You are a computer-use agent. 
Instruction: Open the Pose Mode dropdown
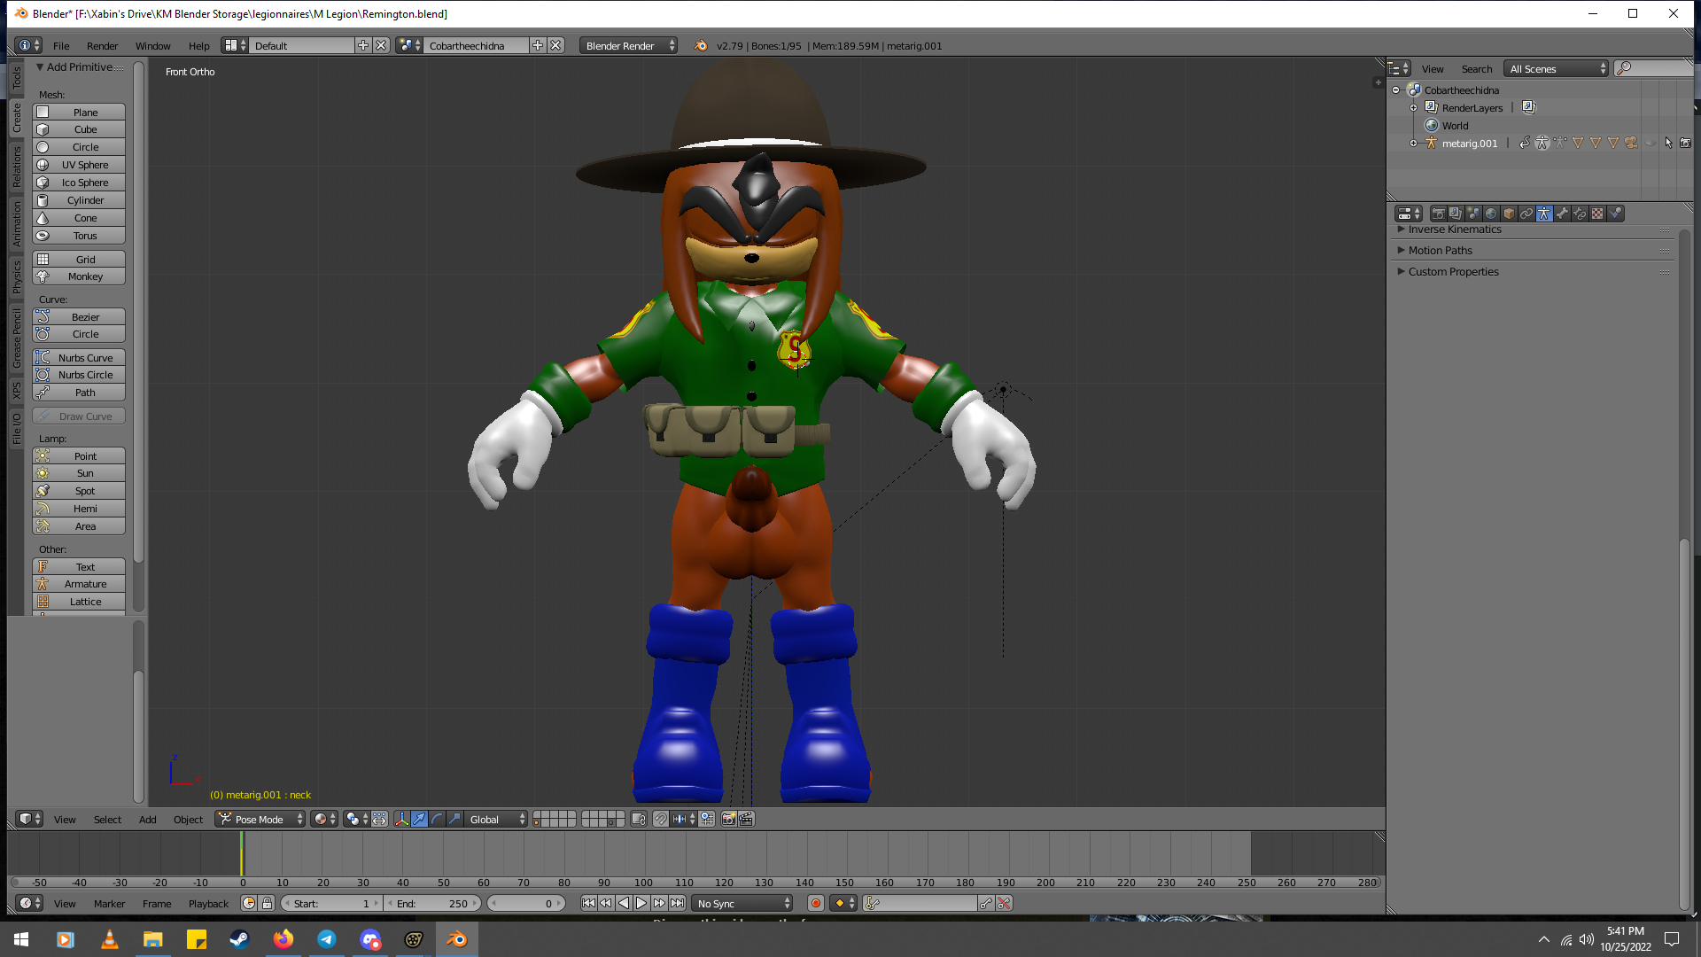click(260, 819)
